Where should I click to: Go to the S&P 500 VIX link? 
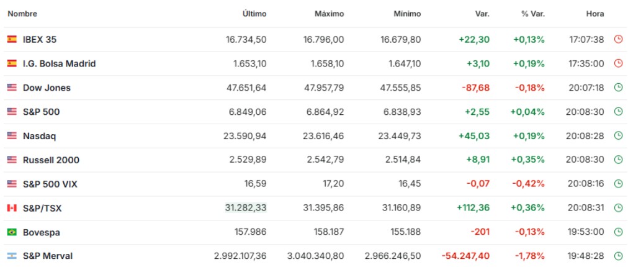coord(50,184)
